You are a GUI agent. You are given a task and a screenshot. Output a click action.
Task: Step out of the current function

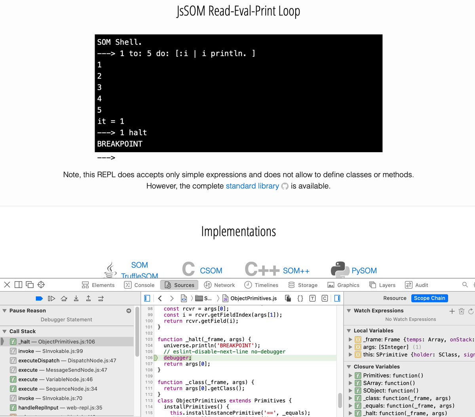pos(88,298)
